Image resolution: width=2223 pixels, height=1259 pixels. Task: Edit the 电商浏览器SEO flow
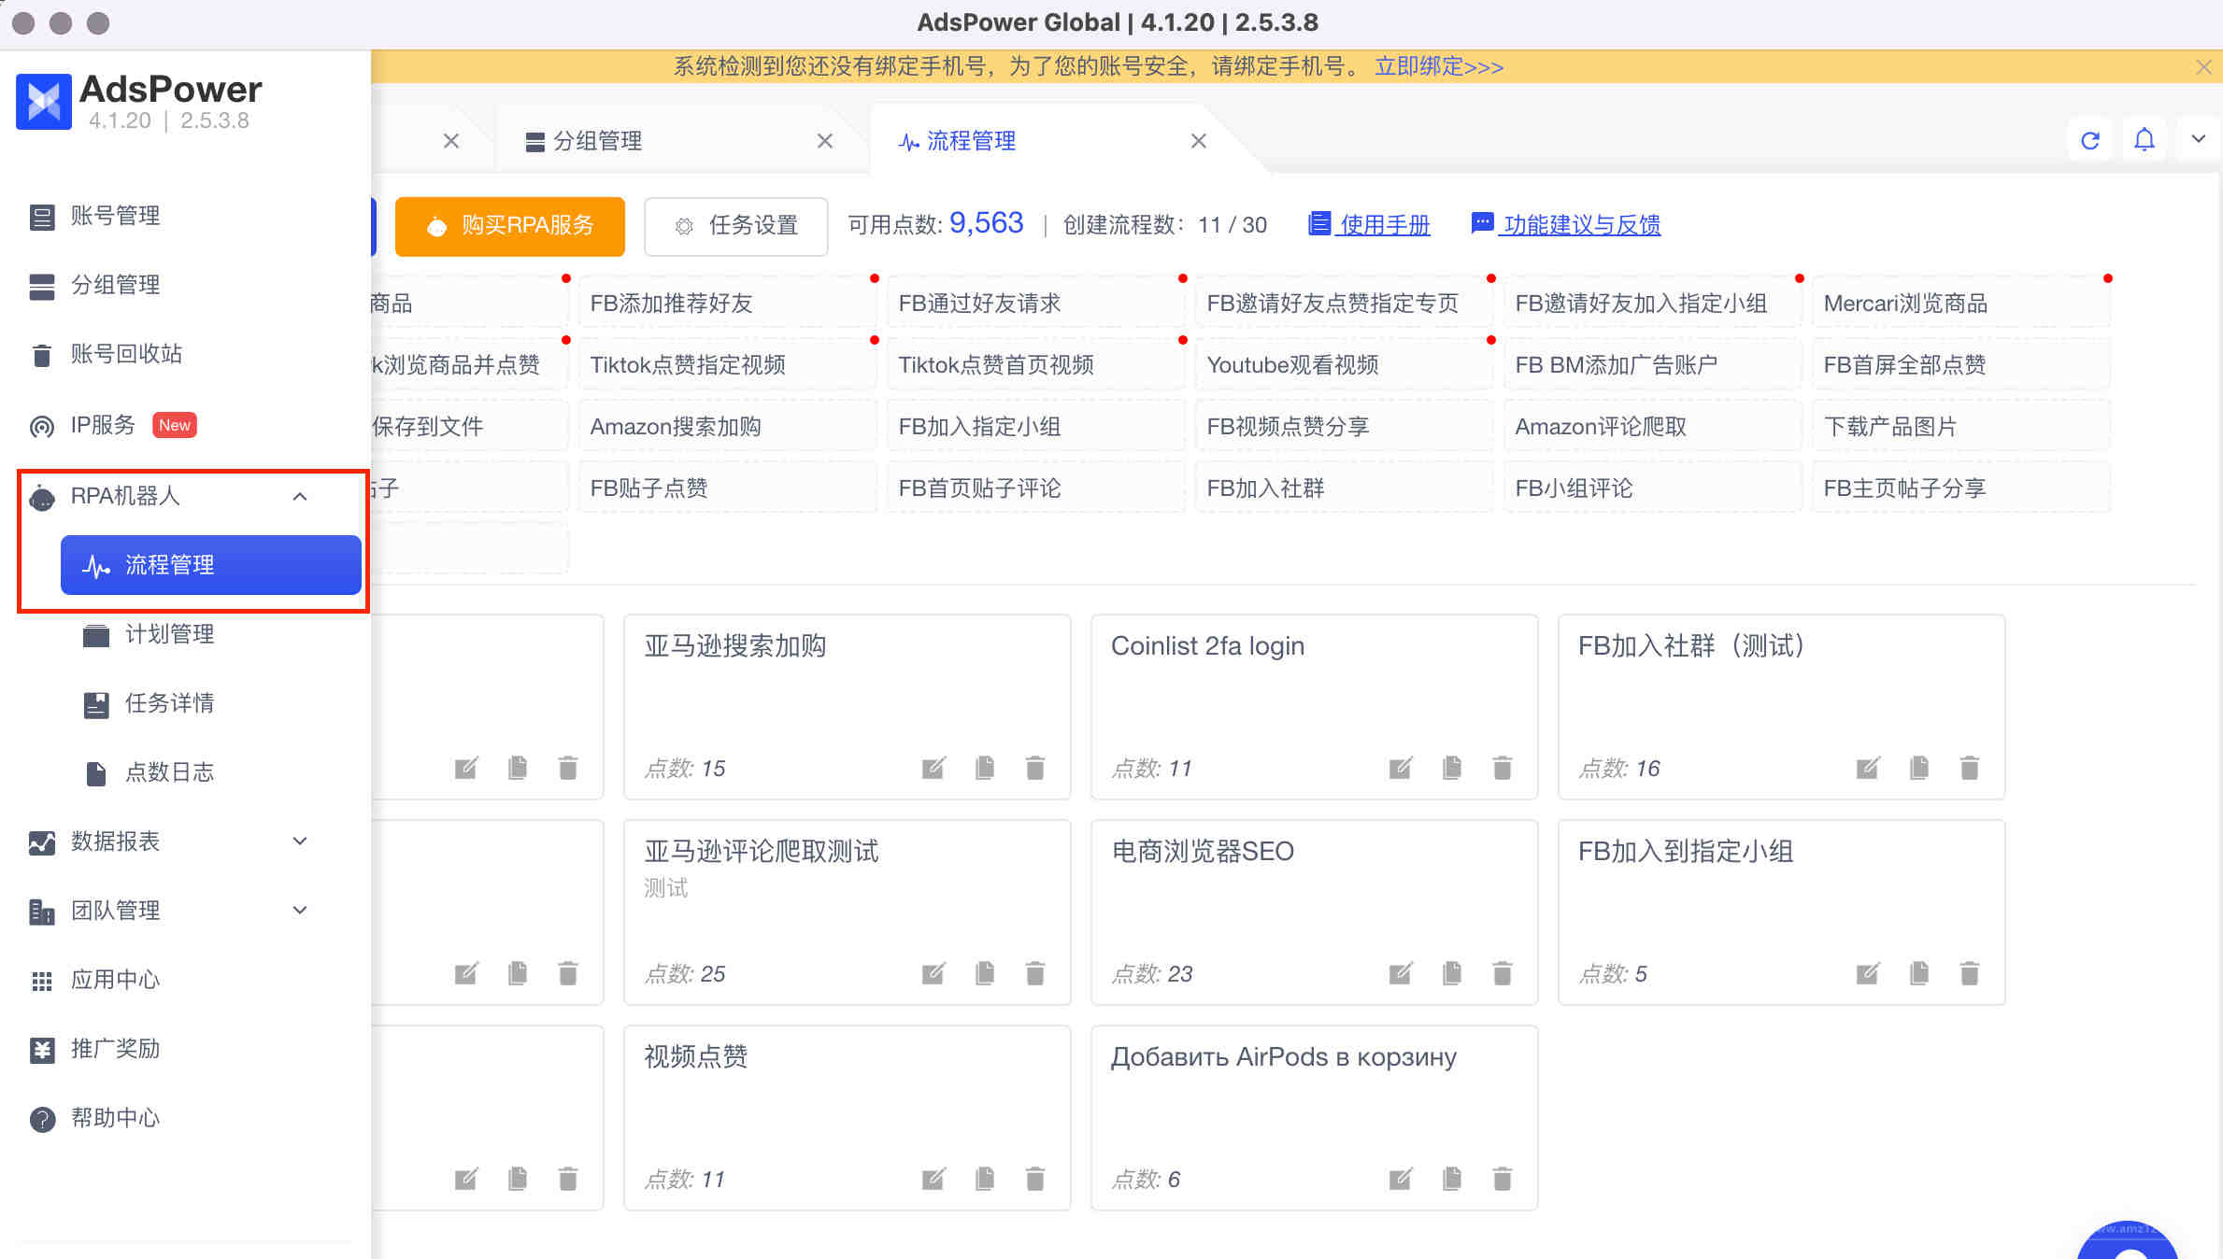[1400, 973]
